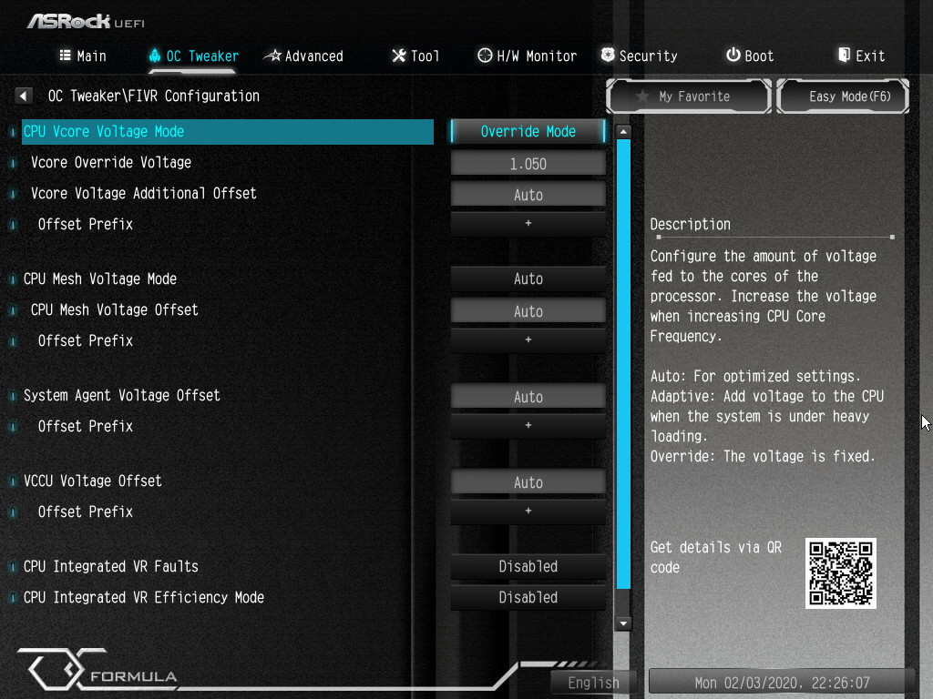933x699 pixels.
Task: Click the Security shield icon
Action: [x=608, y=56]
